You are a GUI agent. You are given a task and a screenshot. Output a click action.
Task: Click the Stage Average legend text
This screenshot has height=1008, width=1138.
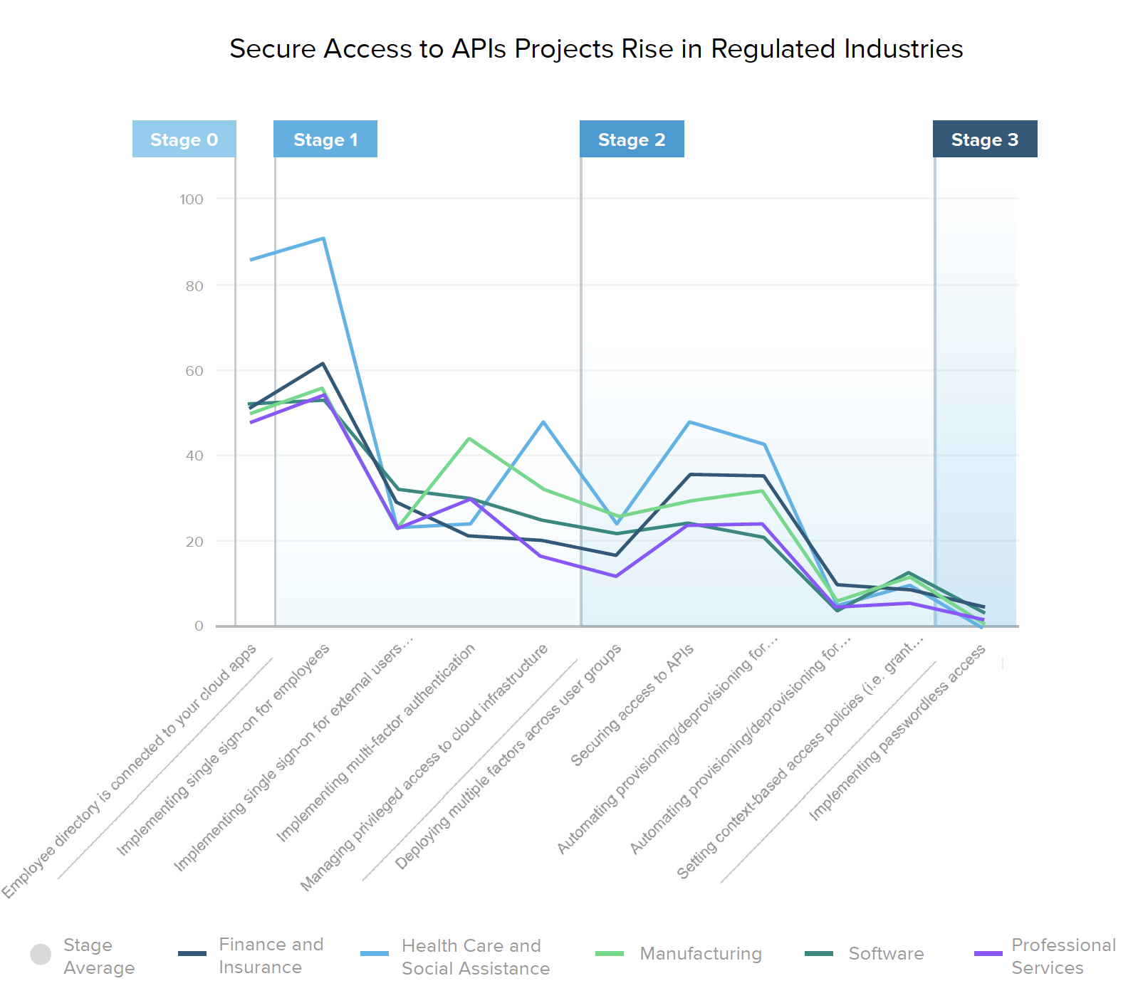coord(98,956)
